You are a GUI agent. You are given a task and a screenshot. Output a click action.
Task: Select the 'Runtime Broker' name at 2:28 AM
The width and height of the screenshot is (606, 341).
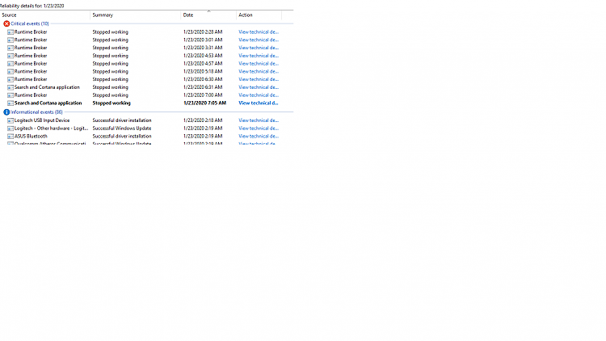31,32
